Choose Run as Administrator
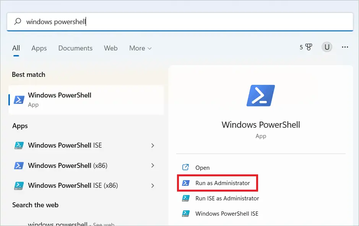Screen dimensions: 359x226 pyautogui.click(x=218, y=183)
